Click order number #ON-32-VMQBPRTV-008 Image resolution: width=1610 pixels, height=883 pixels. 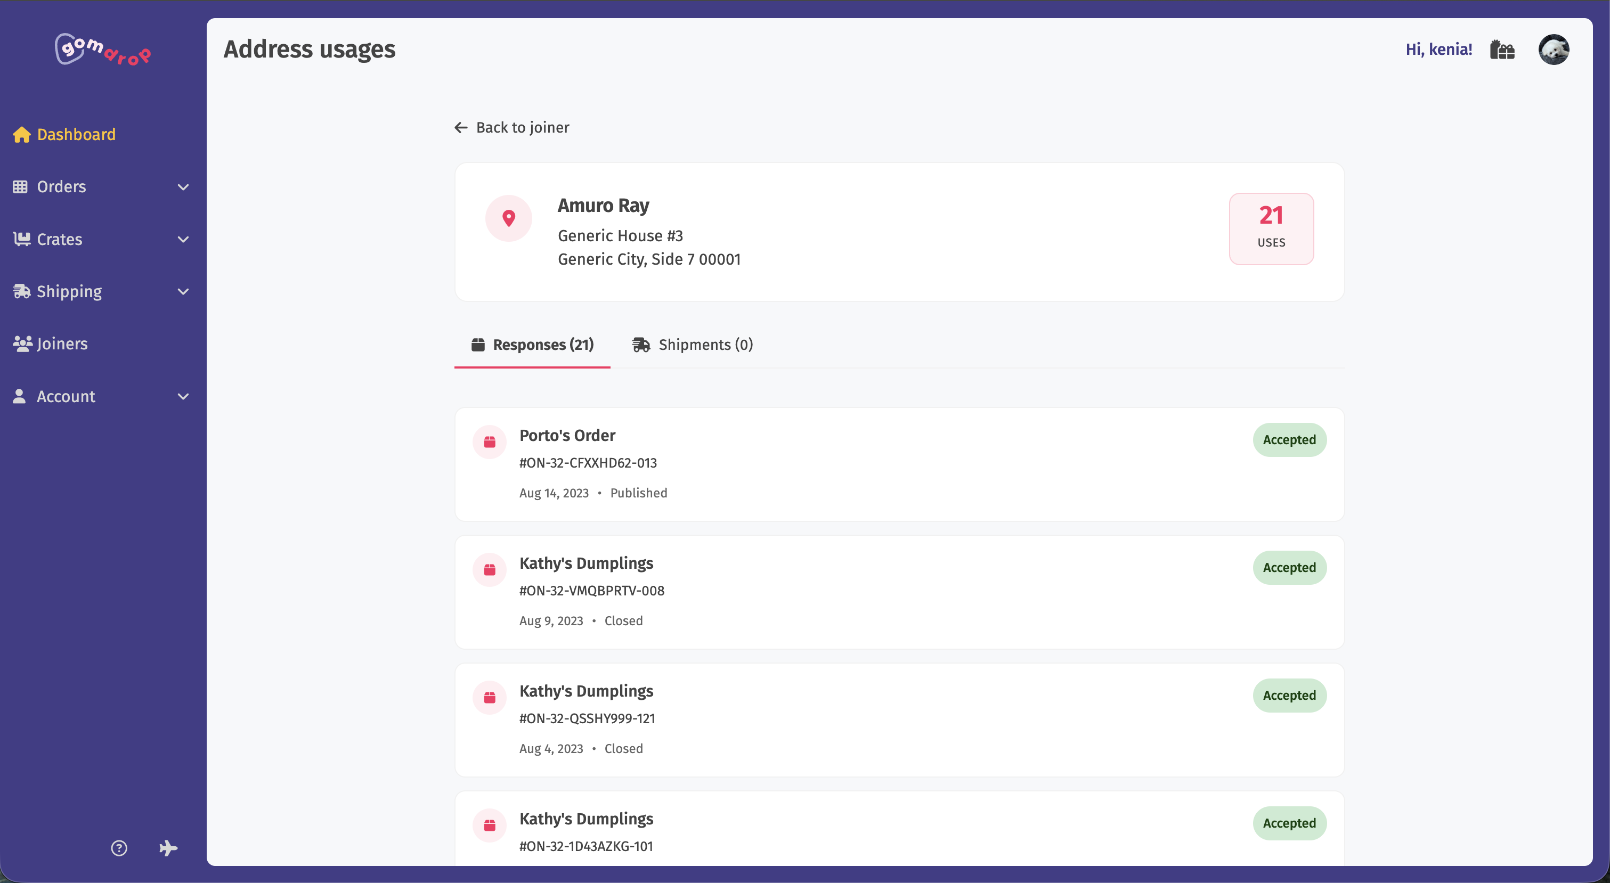592,591
